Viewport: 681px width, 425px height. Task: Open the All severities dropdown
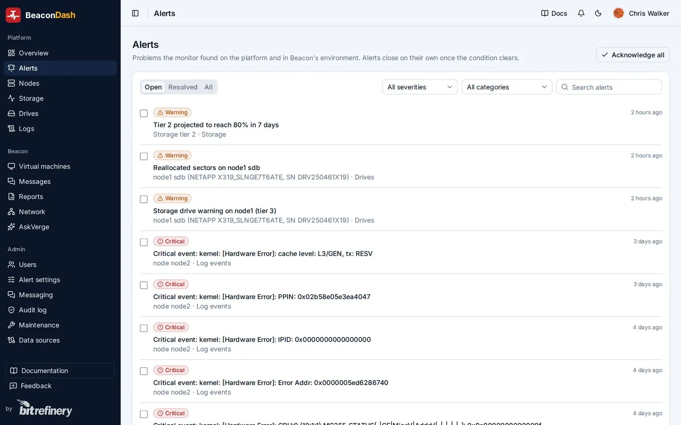click(x=419, y=87)
